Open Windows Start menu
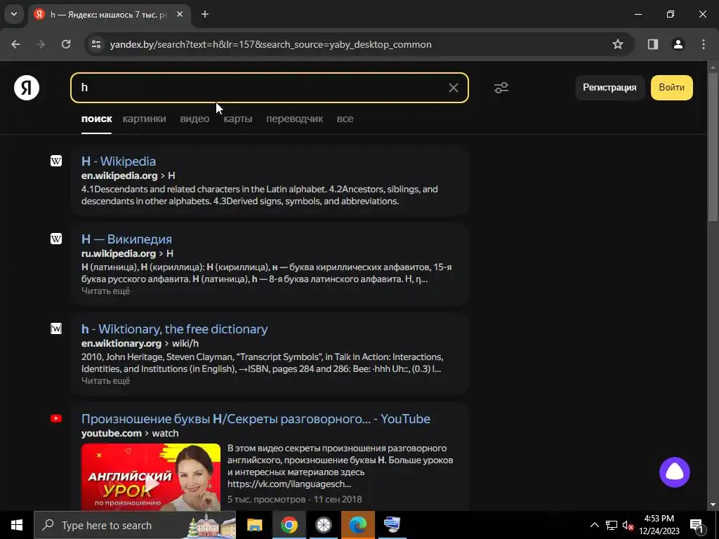This screenshot has height=539, width=719. [17, 525]
